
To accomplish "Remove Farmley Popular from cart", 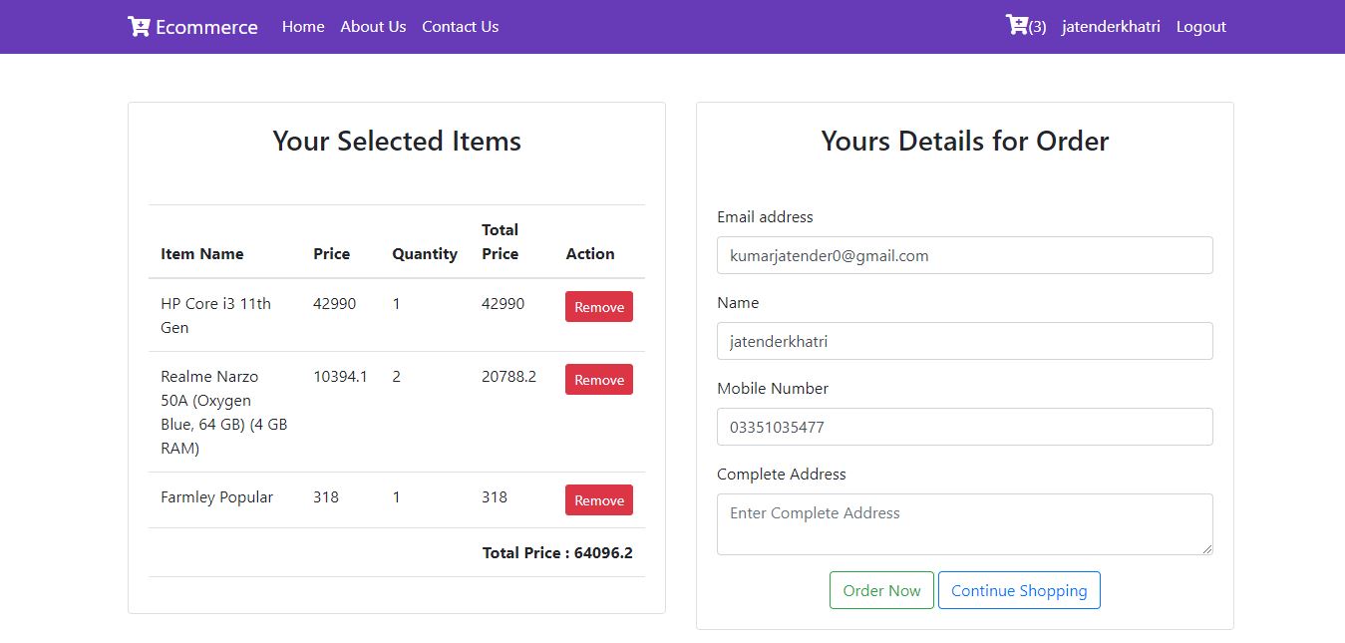I will (598, 499).
